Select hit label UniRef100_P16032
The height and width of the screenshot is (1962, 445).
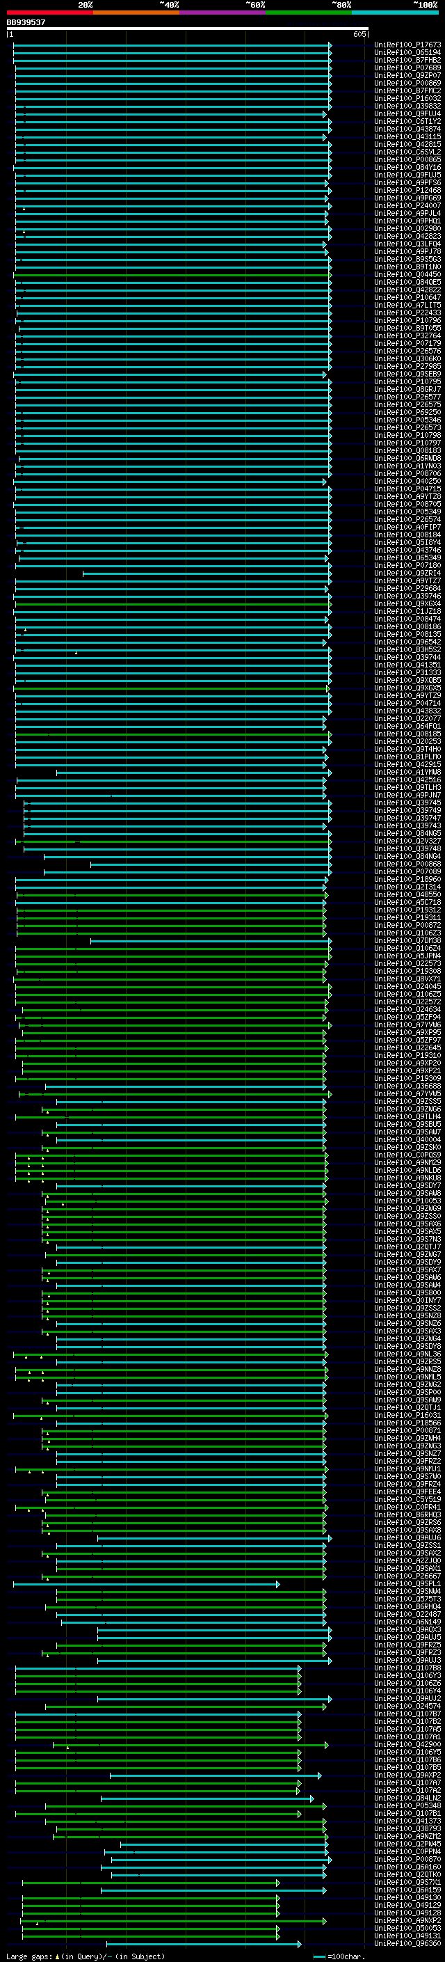tap(407, 98)
